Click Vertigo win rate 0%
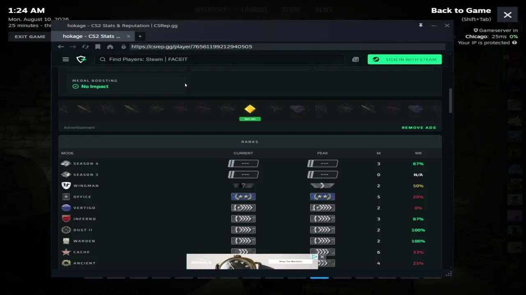The image size is (526, 295). 418,208
